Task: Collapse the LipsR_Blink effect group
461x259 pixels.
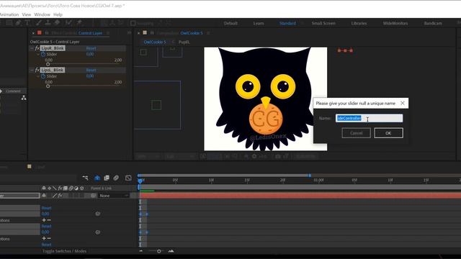Action: pyautogui.click(x=32, y=48)
